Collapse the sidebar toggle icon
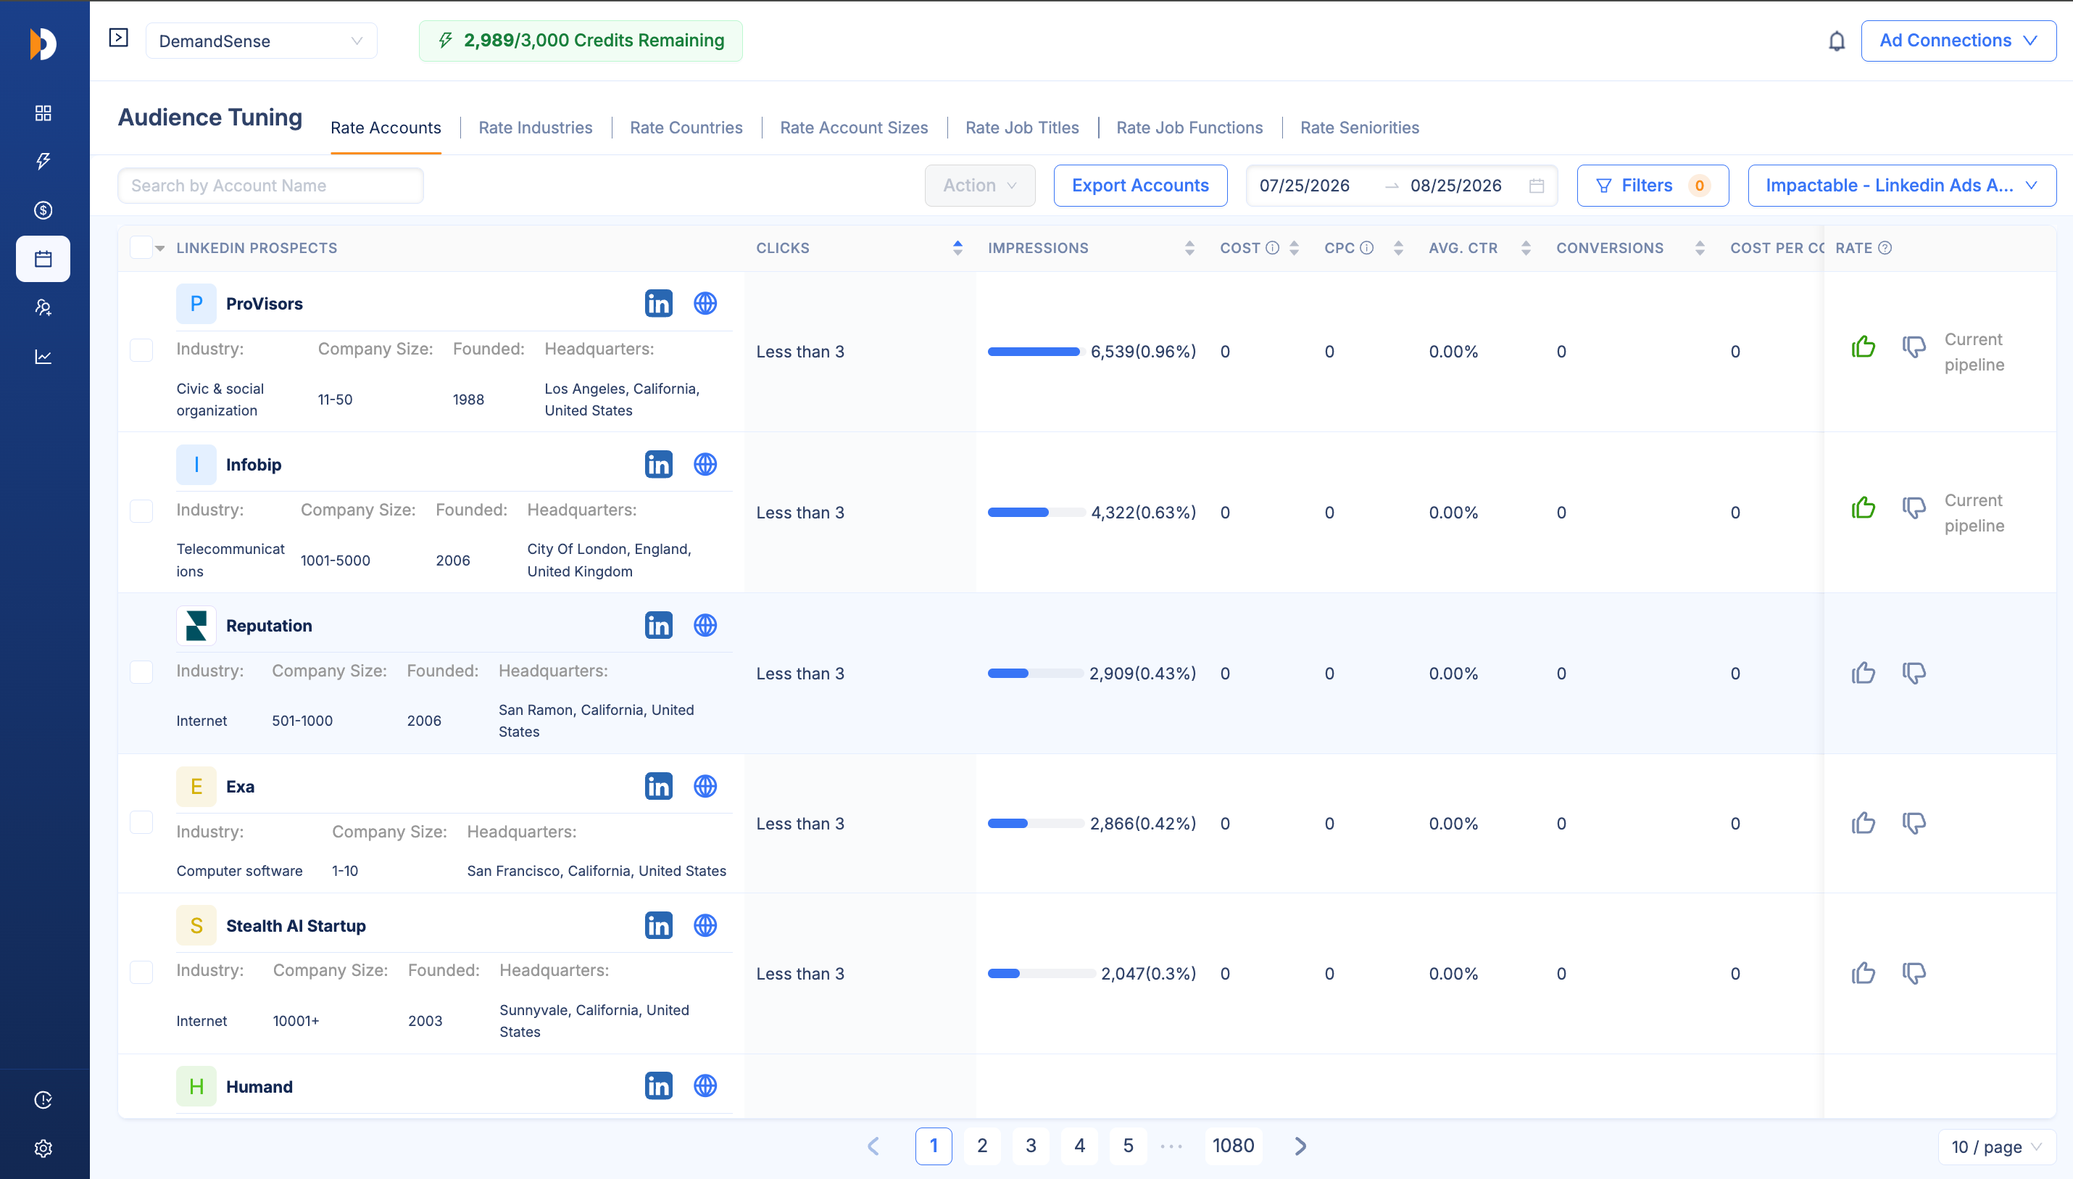Image resolution: width=2073 pixels, height=1179 pixels. pos(119,38)
